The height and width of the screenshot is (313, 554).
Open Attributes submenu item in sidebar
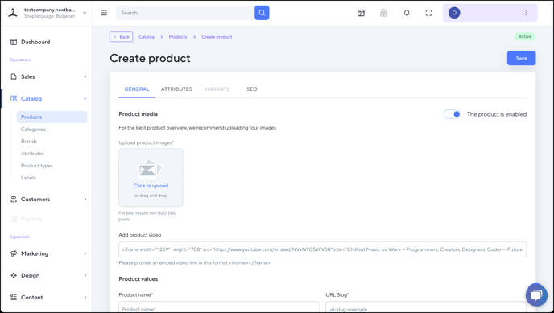click(32, 154)
